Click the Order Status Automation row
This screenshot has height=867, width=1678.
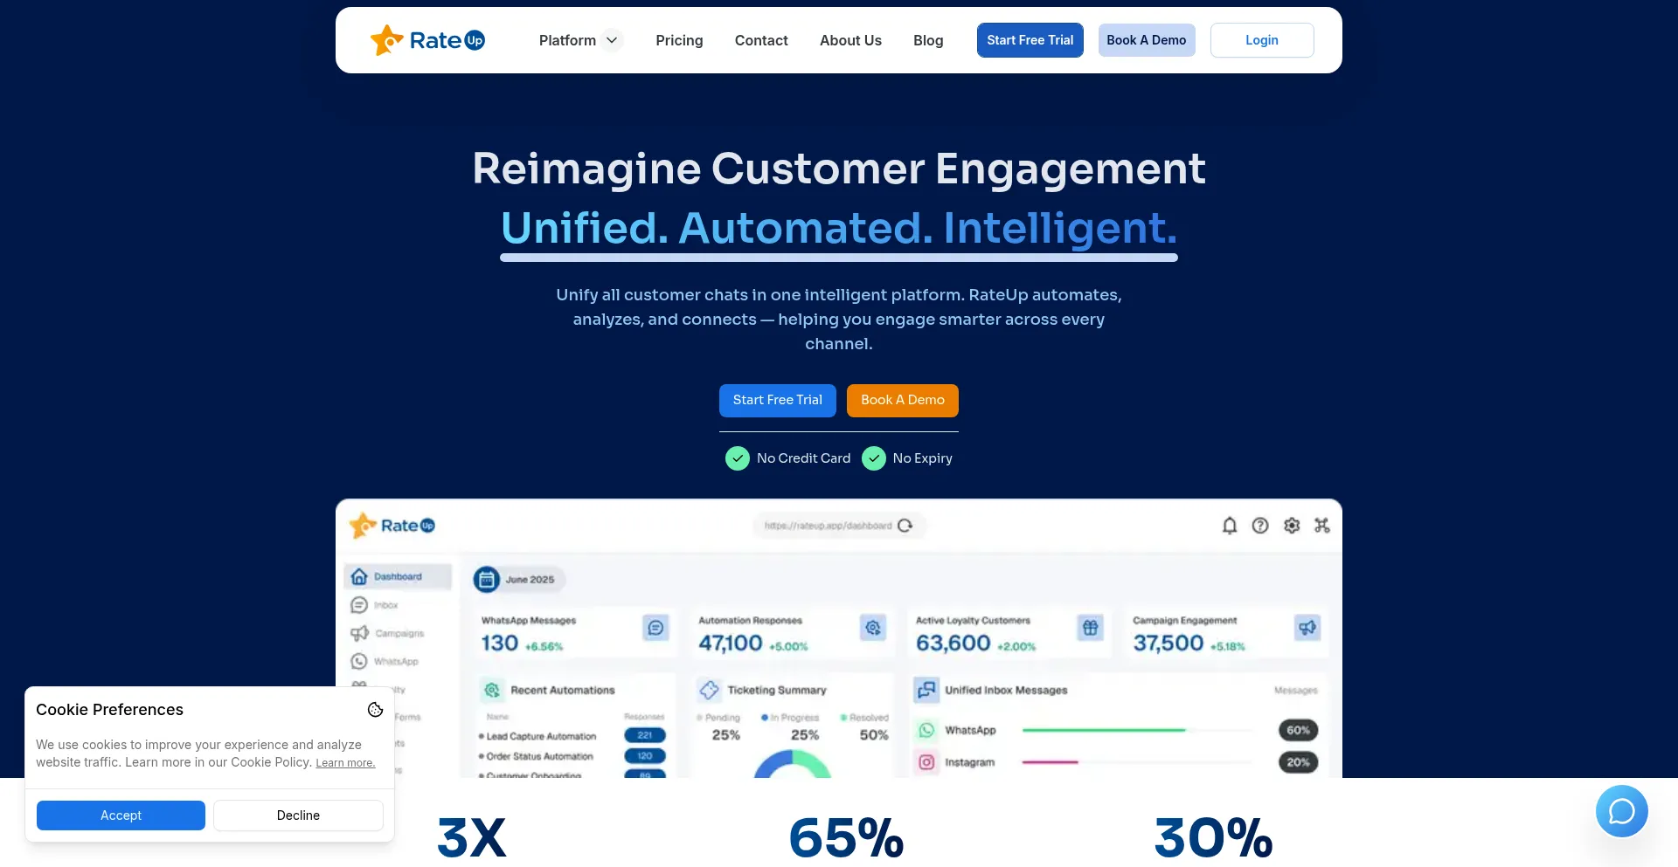coord(572,756)
